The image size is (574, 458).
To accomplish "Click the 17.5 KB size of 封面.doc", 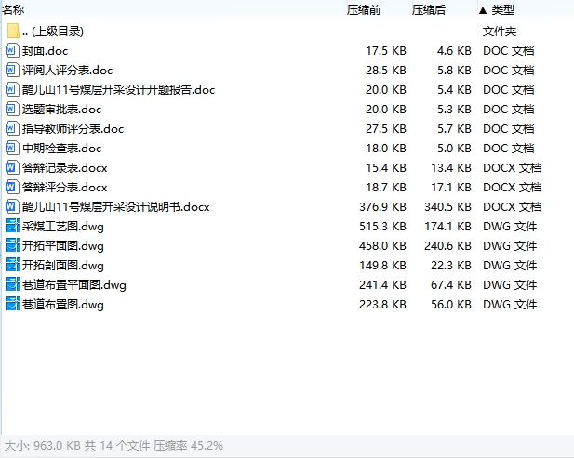I will click(x=386, y=51).
